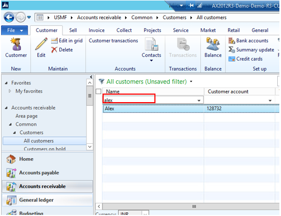This screenshot has width=281, height=216.
Task: Click All customers in the breadcrumb
Action: tap(212, 18)
